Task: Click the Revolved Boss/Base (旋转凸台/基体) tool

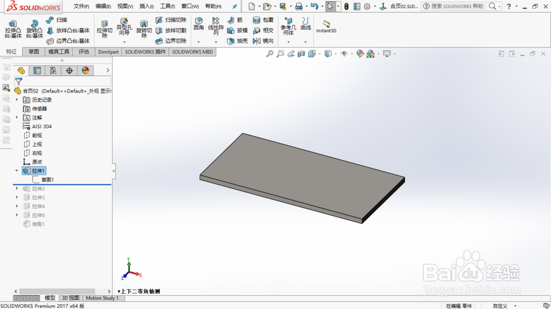Action: coord(34,29)
